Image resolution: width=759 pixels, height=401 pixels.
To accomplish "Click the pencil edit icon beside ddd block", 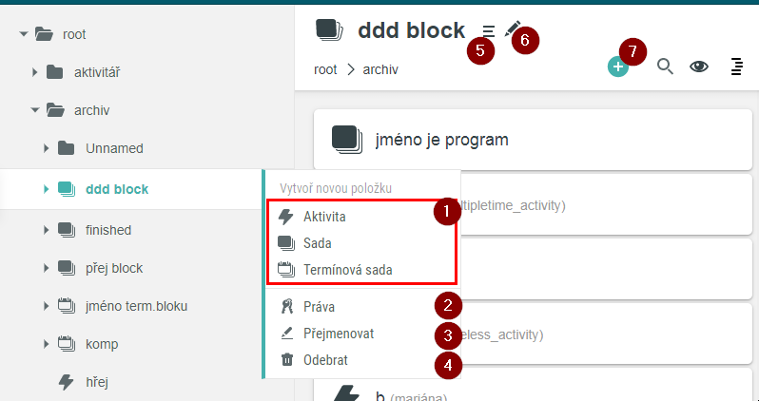I will 512,29.
